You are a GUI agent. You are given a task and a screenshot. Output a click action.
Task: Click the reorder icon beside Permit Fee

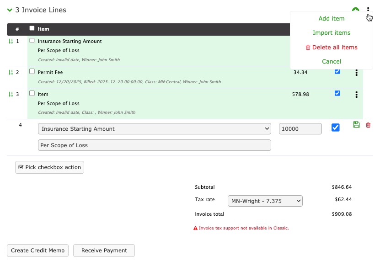(x=11, y=72)
